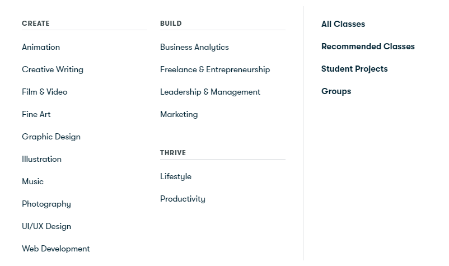View All Classes
This screenshot has height=266, width=449.
point(343,24)
